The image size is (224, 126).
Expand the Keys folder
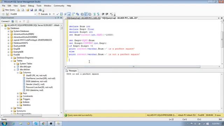[18, 93]
